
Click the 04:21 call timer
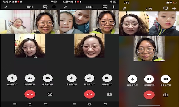(x=89, y=7)
